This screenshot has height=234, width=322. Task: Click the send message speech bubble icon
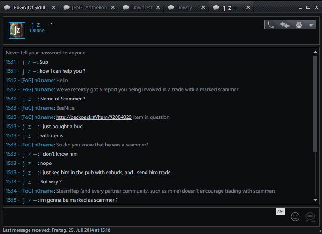310,216
